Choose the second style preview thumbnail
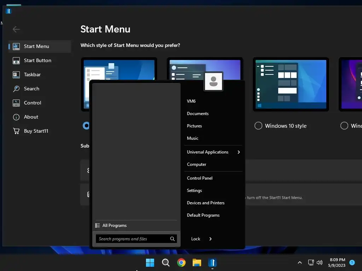362x271 pixels. click(205, 69)
